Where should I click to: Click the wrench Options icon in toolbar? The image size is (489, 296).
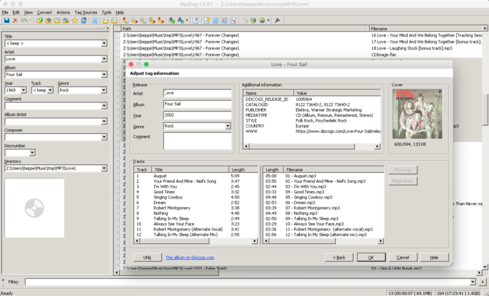277,20
